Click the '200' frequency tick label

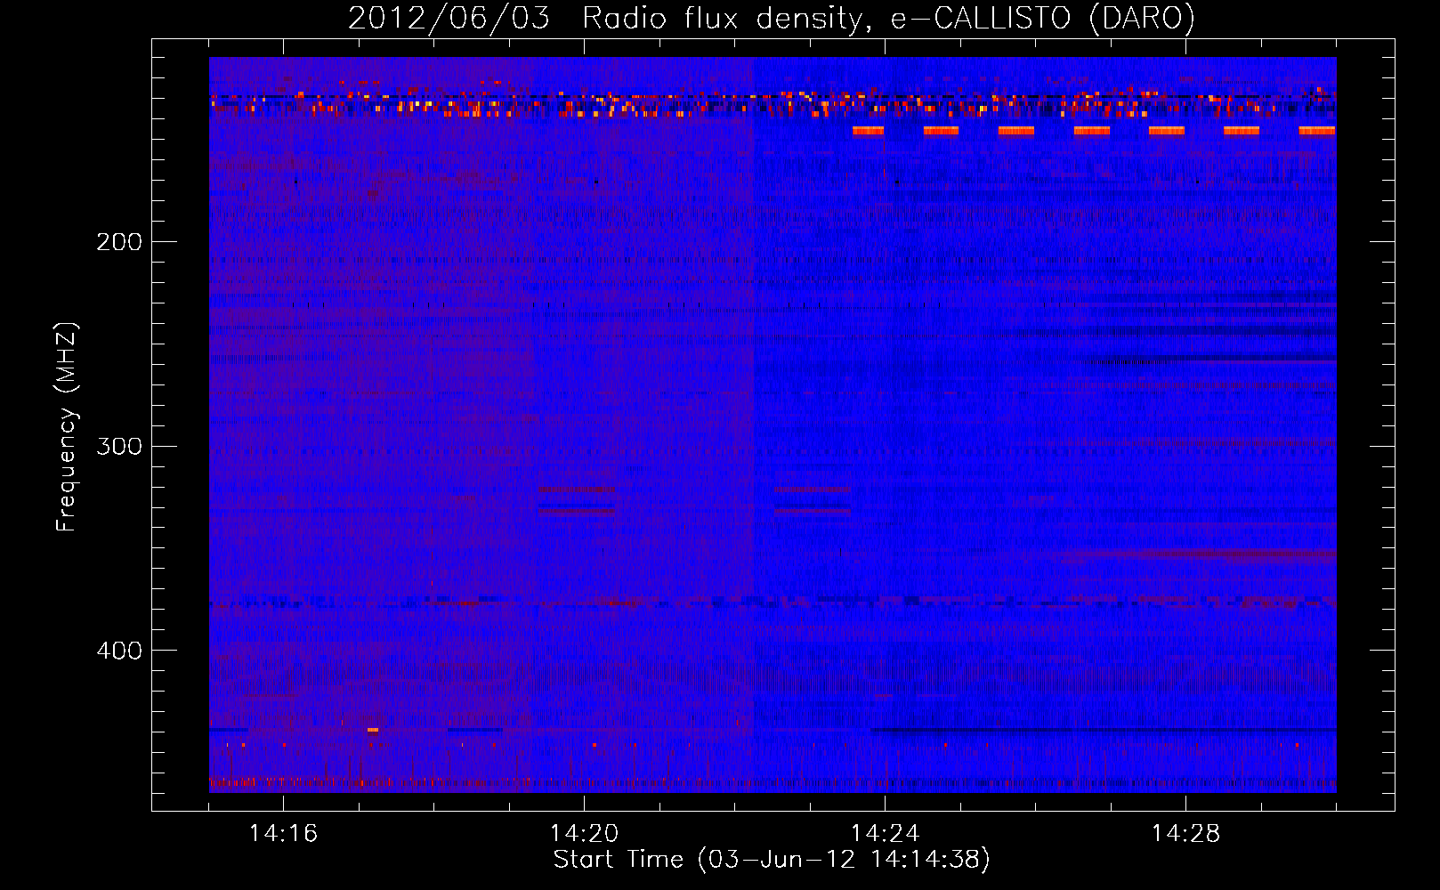(x=119, y=242)
